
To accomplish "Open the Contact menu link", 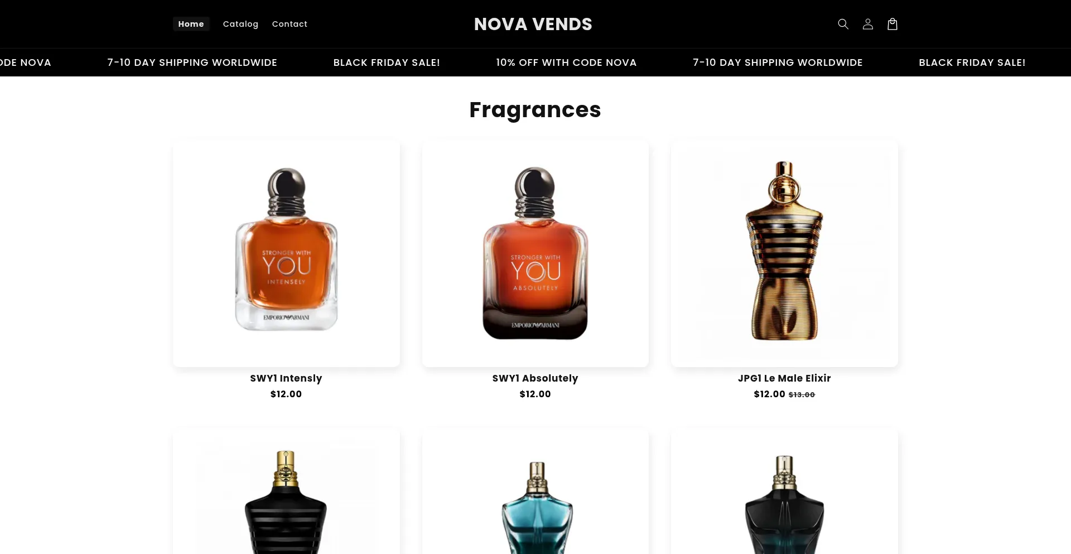I will [290, 24].
